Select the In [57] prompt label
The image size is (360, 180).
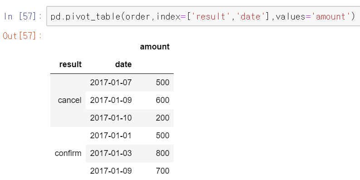click(x=23, y=16)
